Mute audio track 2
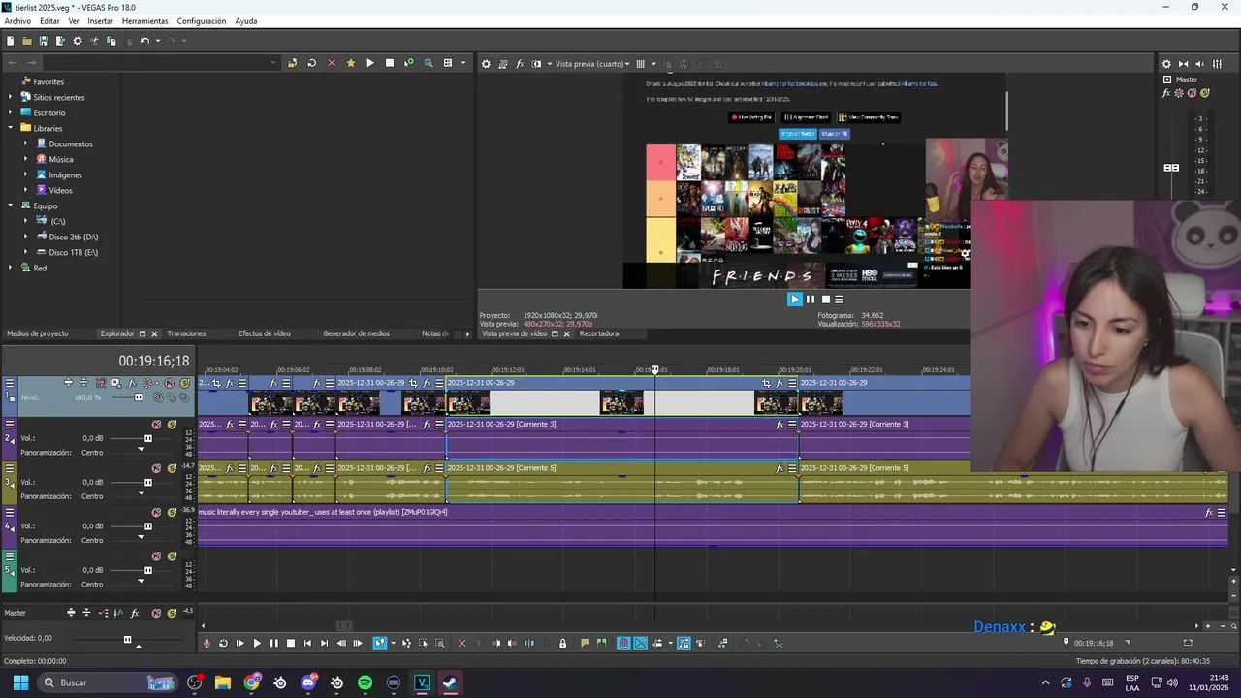The height and width of the screenshot is (698, 1241). (156, 425)
